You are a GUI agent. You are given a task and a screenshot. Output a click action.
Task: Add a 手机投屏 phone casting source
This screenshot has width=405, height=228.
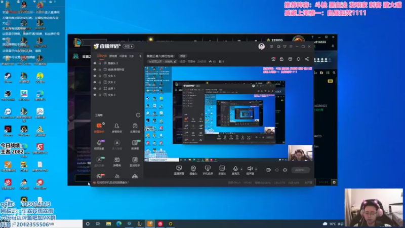click(x=208, y=170)
